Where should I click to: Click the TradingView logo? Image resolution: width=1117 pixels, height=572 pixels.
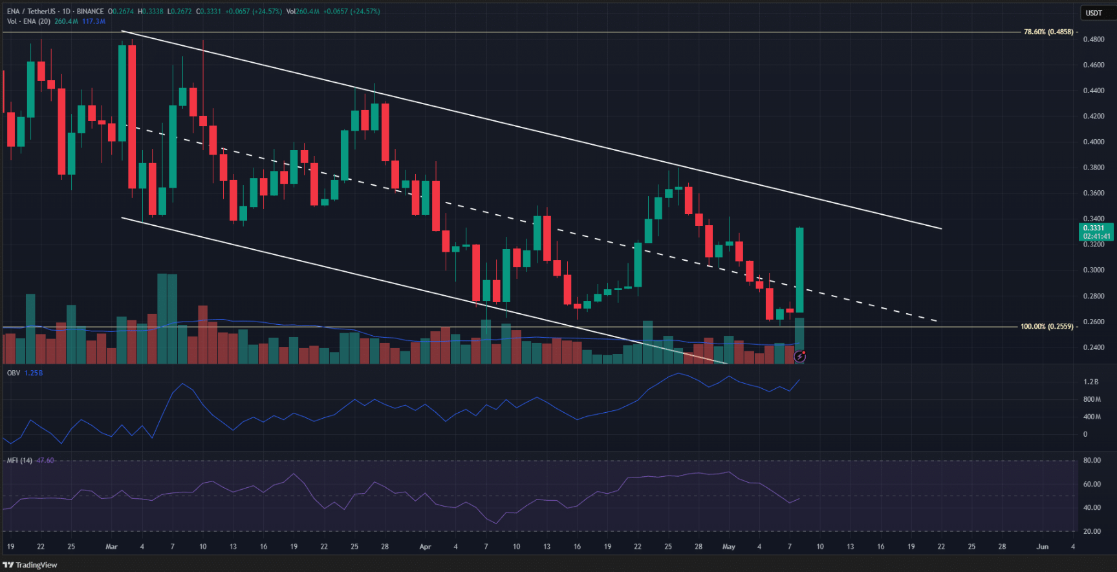click(30, 565)
